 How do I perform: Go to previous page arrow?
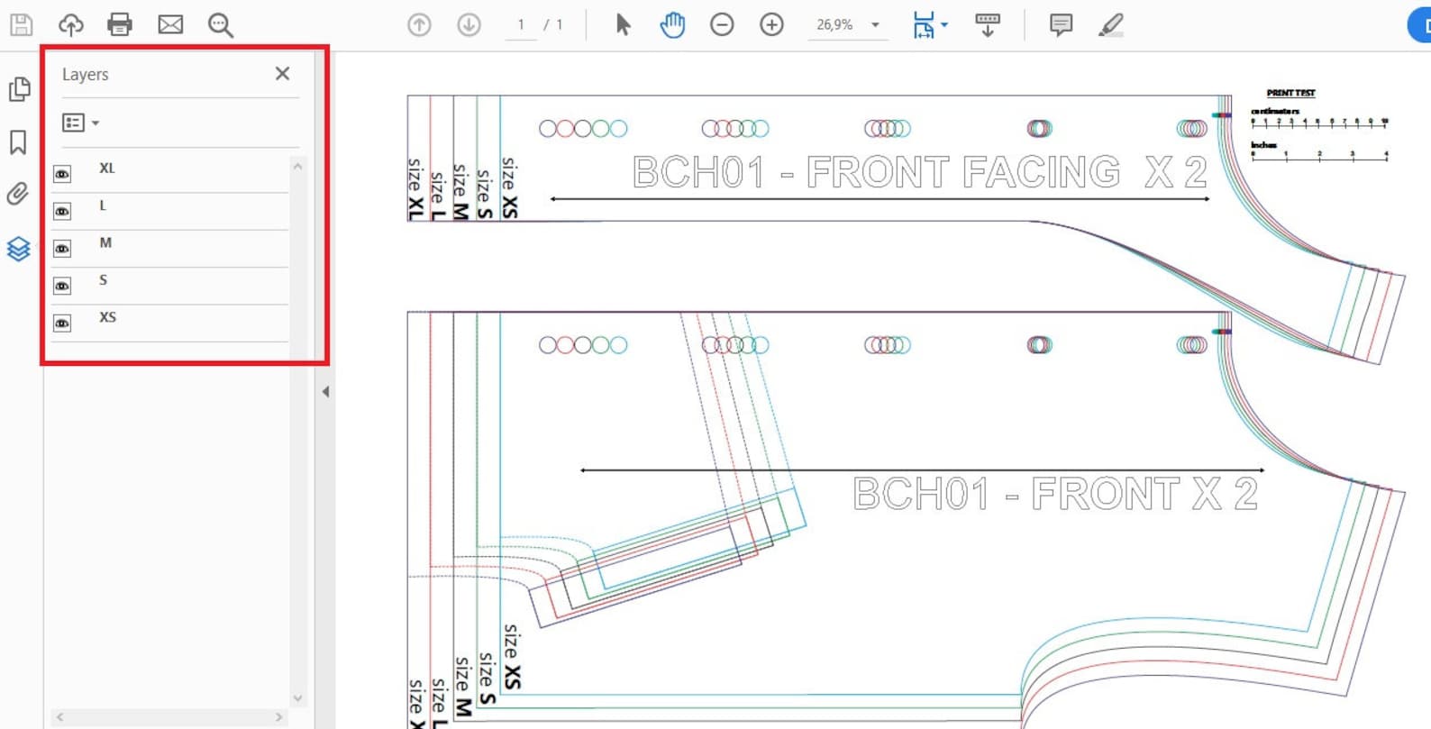tap(419, 25)
